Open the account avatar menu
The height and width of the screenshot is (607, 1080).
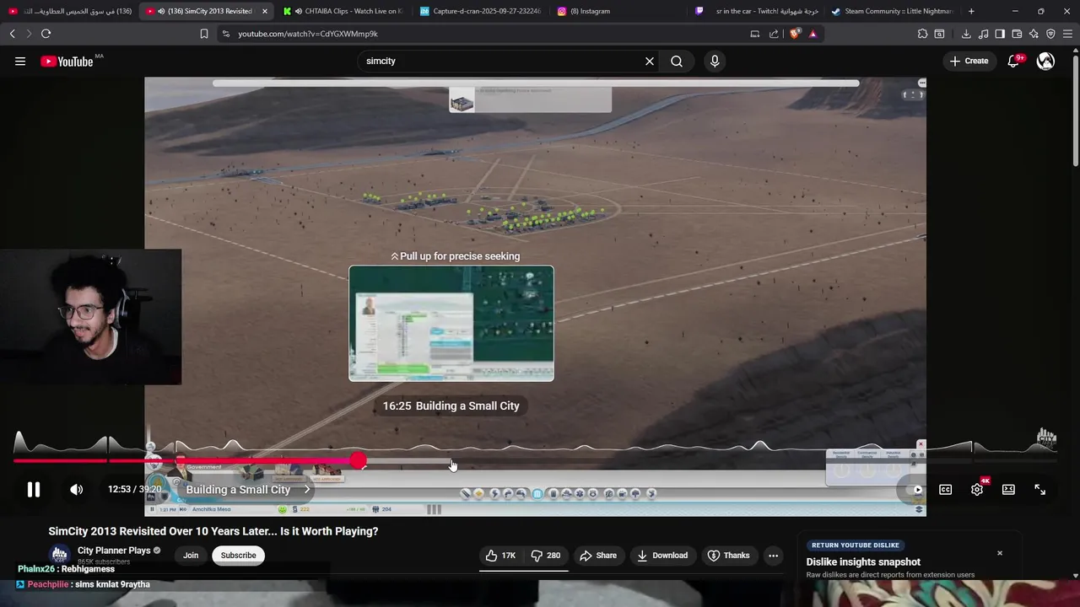(x=1045, y=61)
